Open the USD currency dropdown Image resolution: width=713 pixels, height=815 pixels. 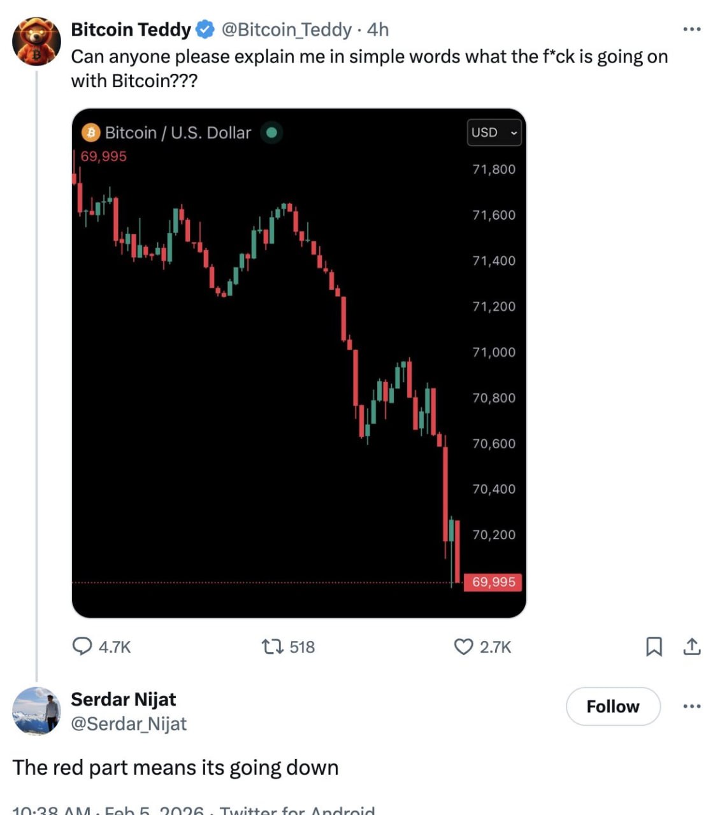click(494, 132)
